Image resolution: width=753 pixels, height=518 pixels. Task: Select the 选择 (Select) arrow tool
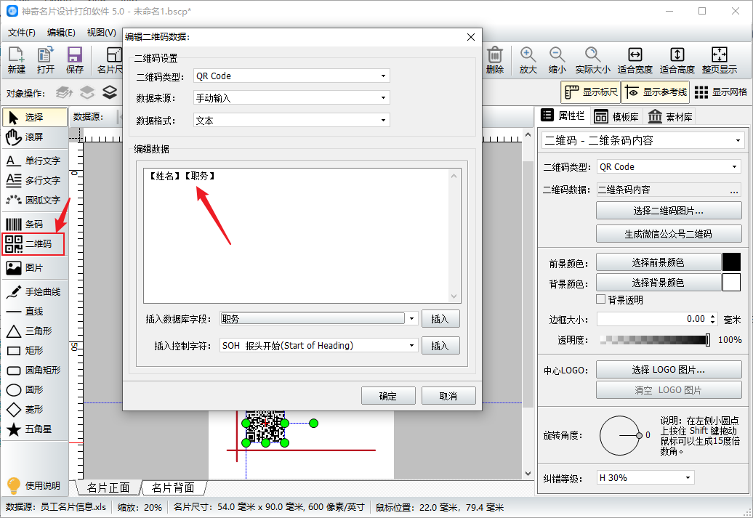point(35,117)
